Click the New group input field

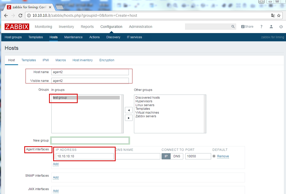[90, 141]
